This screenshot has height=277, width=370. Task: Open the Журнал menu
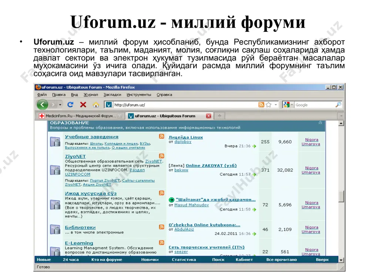91,95
